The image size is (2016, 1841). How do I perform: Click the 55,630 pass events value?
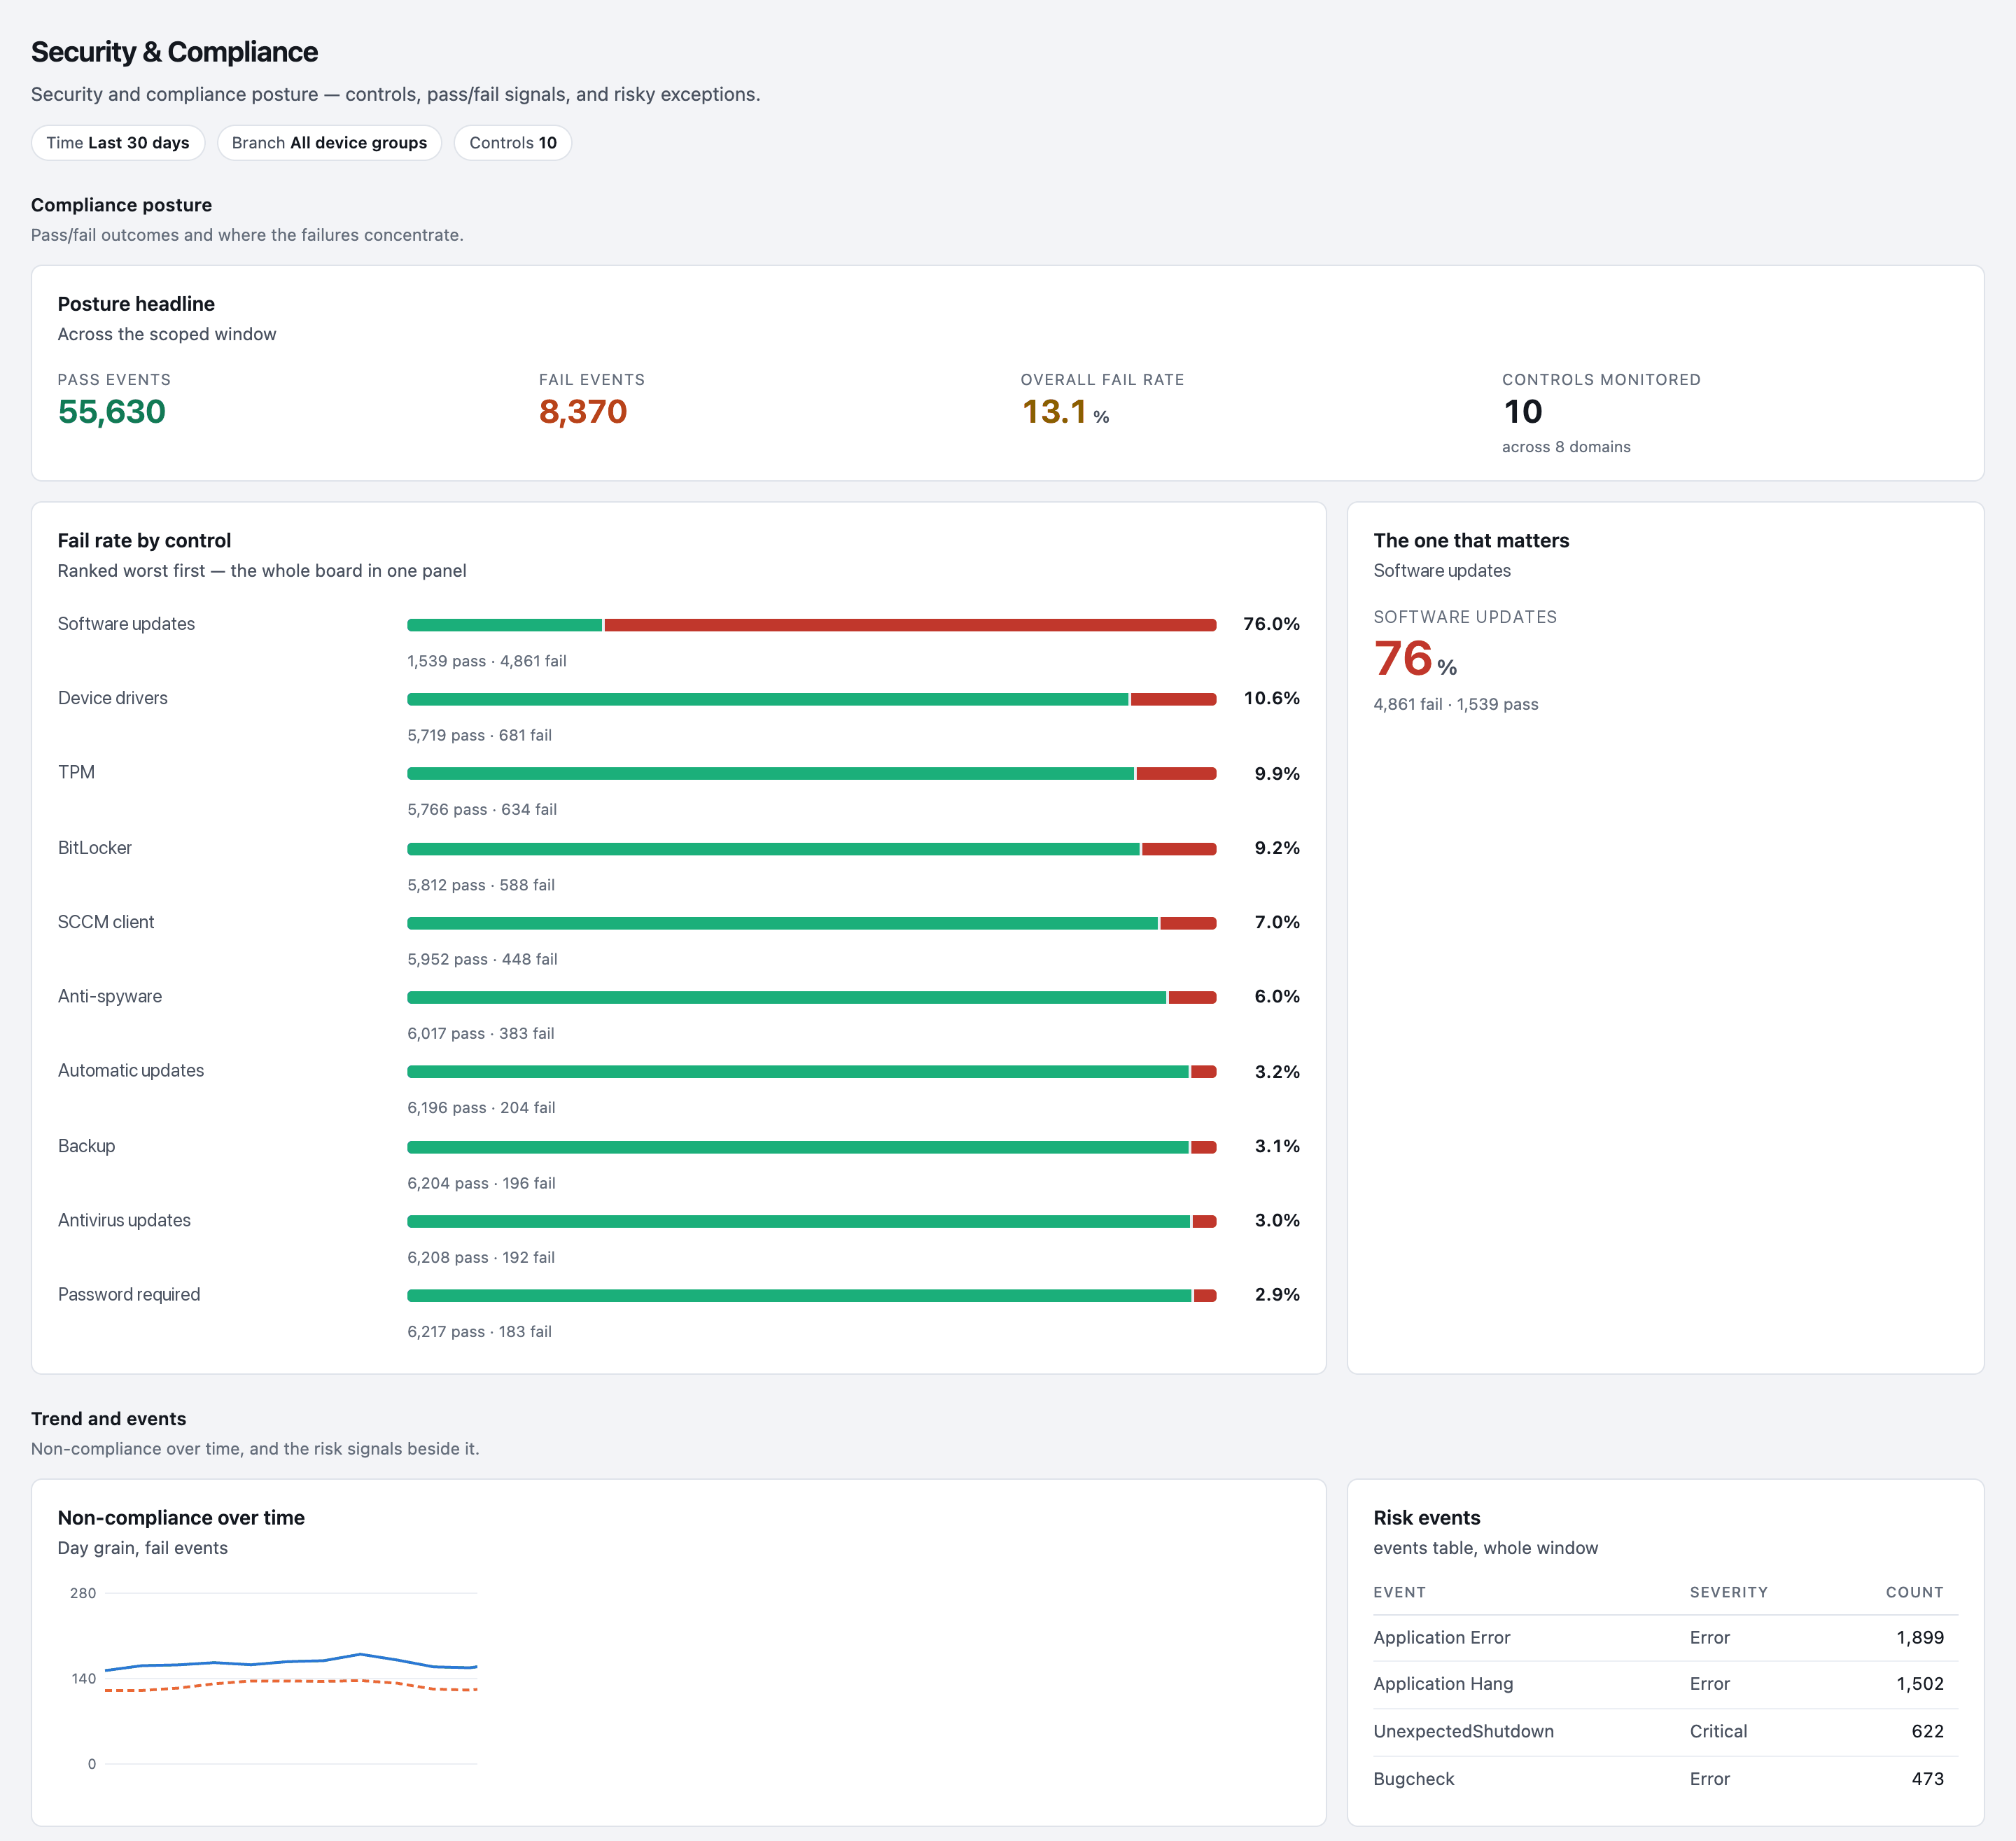[112, 411]
